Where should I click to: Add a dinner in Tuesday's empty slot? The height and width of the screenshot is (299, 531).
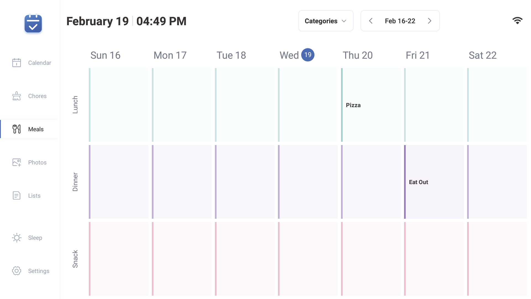coord(245,182)
